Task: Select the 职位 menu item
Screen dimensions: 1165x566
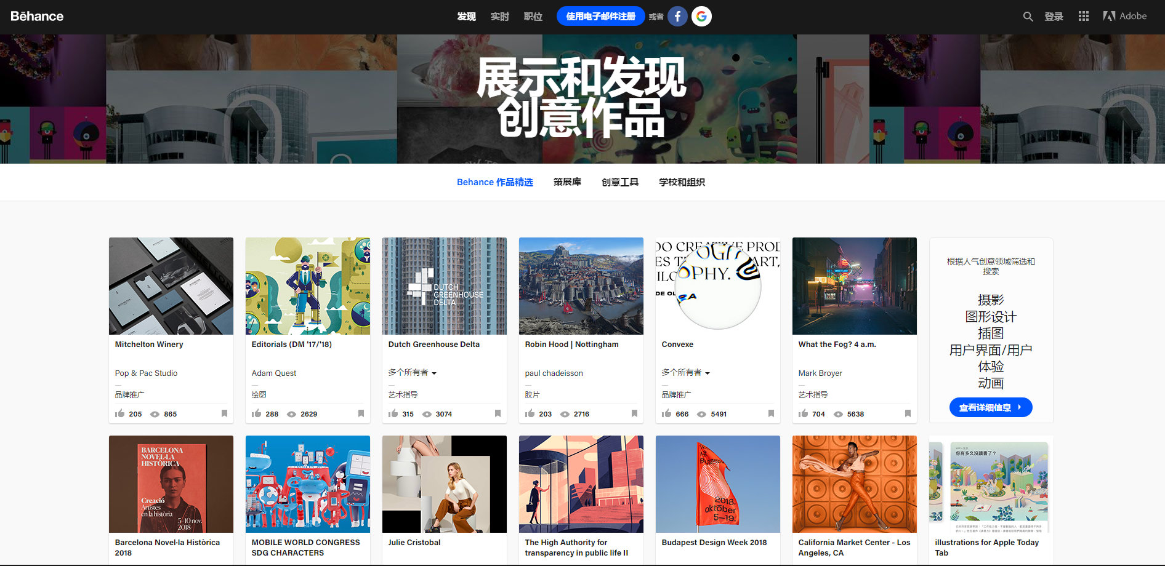Action: 533,17
